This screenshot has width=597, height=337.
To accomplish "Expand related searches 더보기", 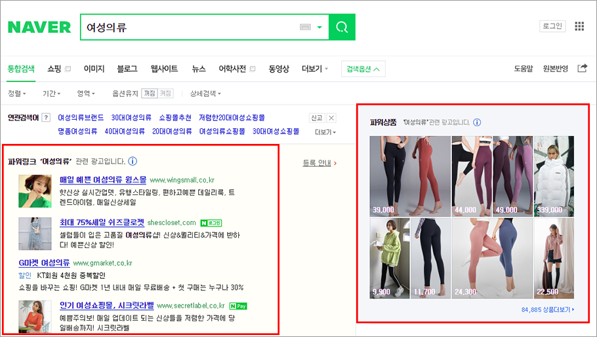I will tap(325, 132).
